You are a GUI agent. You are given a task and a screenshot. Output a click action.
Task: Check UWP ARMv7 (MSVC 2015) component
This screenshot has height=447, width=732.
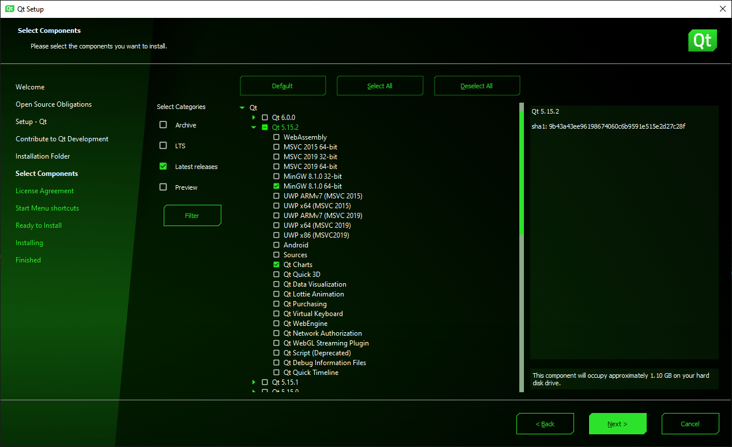(276, 196)
